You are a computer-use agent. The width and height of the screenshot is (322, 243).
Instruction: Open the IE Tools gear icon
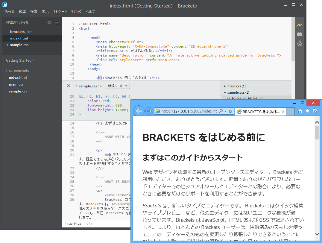tap(315, 111)
